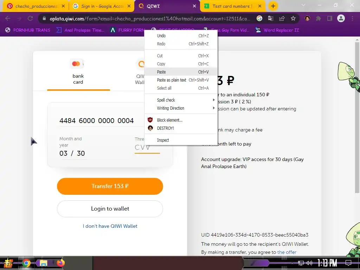
Task: Click the translate page icon
Action: [x=270, y=18]
